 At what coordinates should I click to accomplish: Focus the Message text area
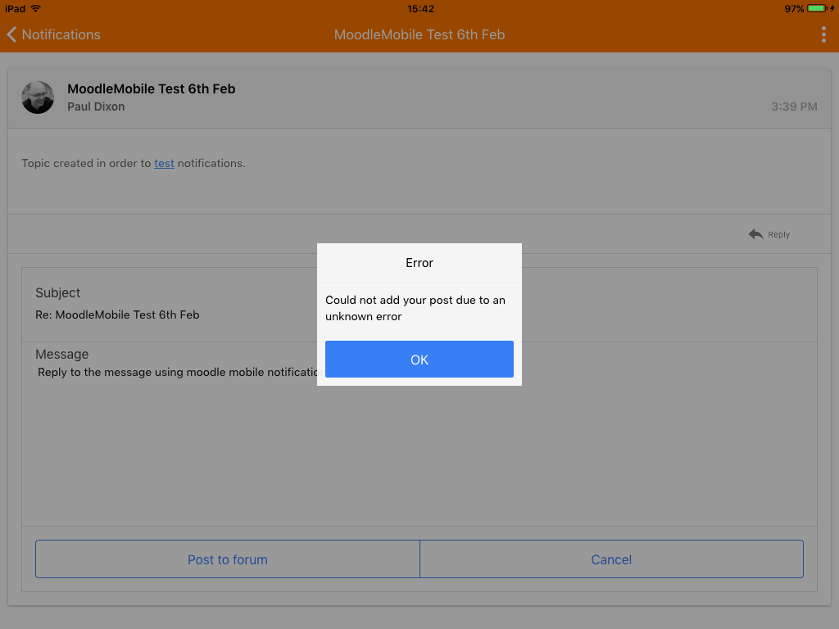point(419,441)
